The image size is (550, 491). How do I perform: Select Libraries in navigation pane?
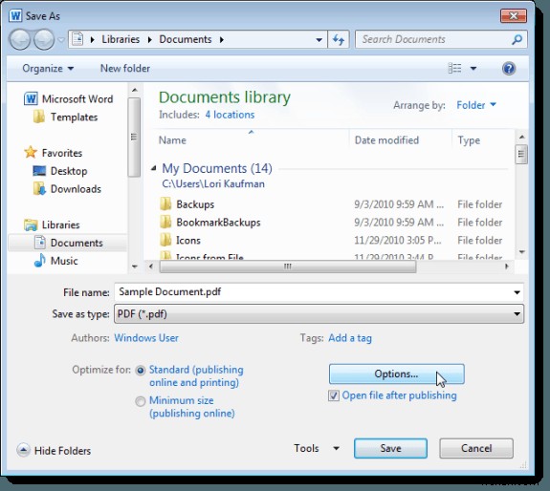52,224
